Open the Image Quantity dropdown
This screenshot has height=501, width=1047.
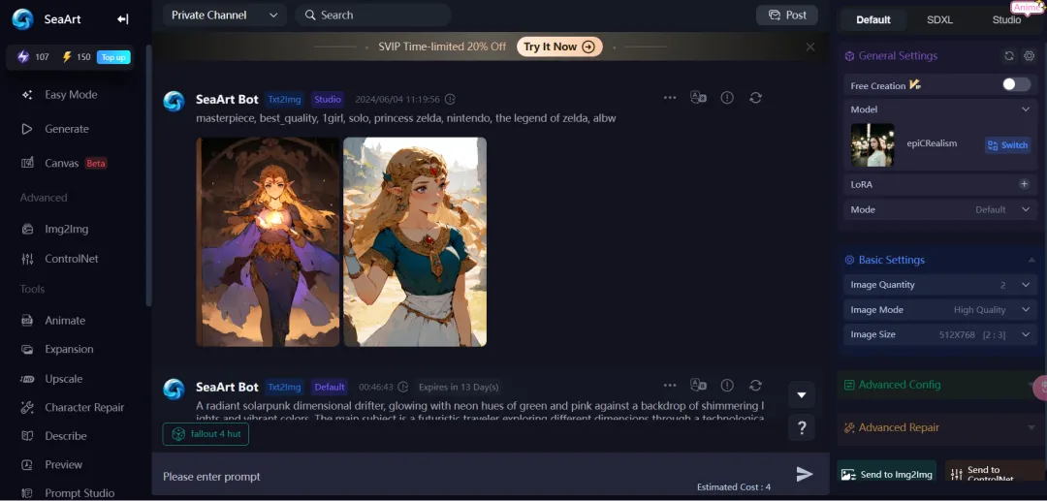click(x=939, y=285)
